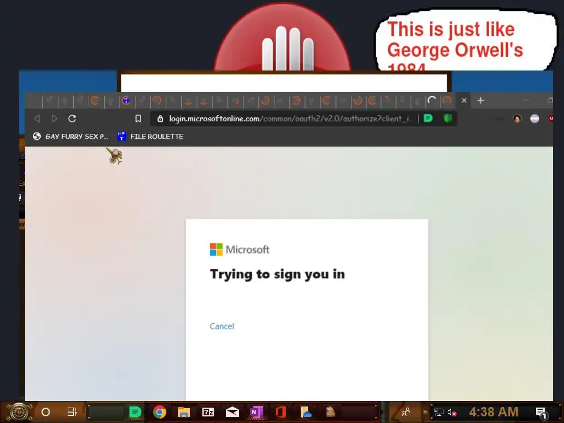Launch 7-Zip from the taskbar
Screen dimensions: 564x423
(208, 412)
